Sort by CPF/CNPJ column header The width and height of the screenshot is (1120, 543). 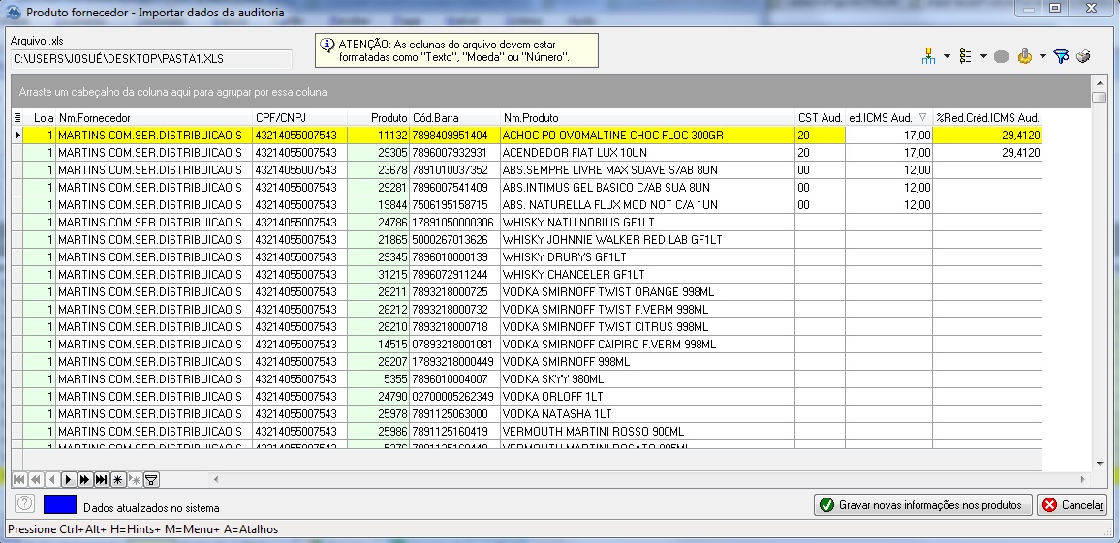click(x=300, y=118)
